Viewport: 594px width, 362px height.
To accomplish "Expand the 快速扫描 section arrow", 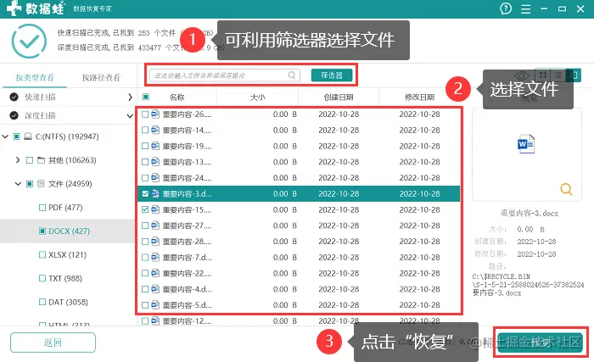I will (x=130, y=97).
